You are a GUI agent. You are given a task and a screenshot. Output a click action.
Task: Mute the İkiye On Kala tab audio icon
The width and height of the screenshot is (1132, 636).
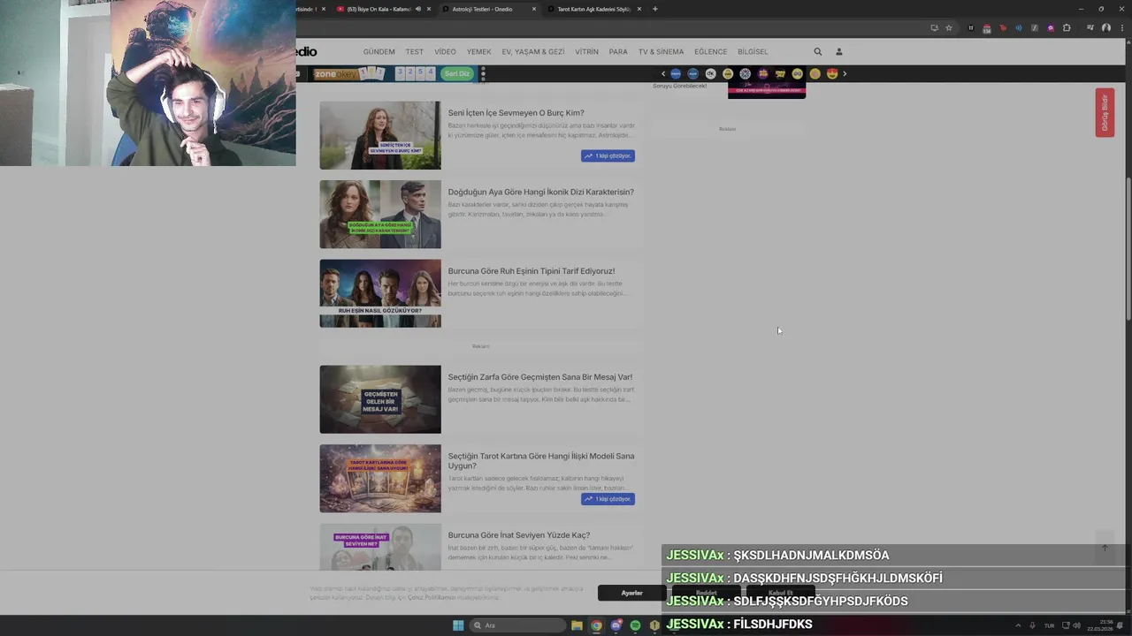point(418,9)
